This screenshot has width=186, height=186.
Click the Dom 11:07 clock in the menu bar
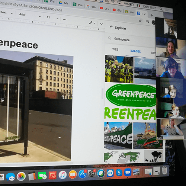pyautogui.click(x=150, y=7)
